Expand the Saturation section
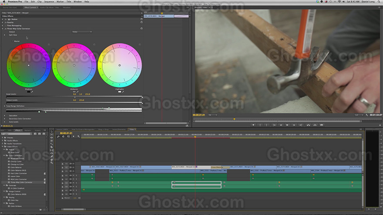The width and height of the screenshot is (383, 215). click(x=5, y=116)
